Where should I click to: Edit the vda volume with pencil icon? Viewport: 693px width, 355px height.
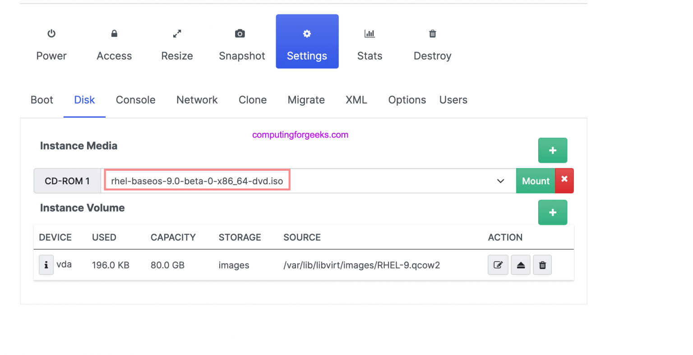point(498,265)
